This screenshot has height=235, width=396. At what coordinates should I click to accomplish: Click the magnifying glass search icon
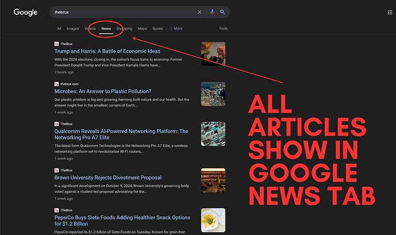coord(223,12)
